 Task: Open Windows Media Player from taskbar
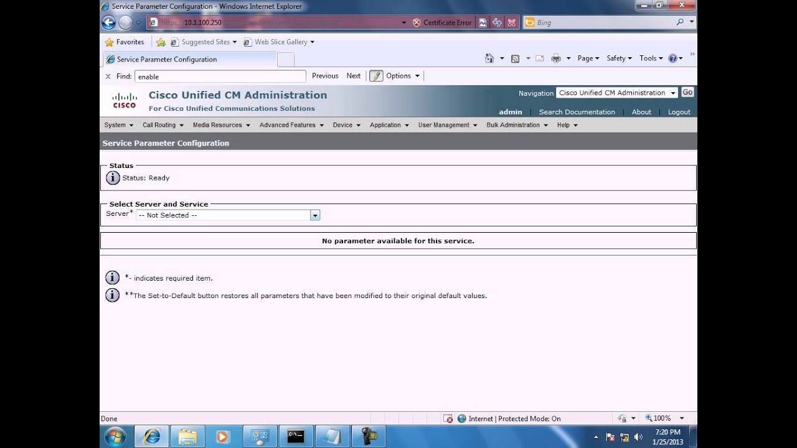(223, 437)
